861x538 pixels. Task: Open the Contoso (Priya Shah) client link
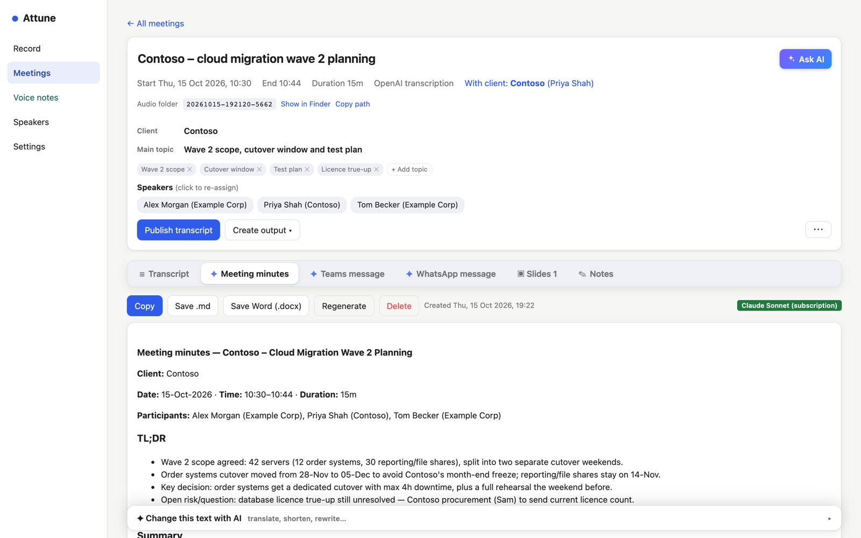(x=529, y=83)
